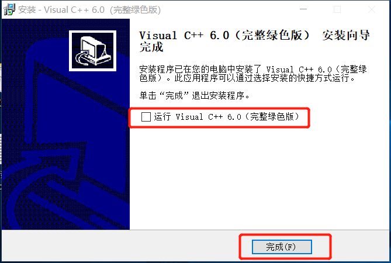Screen dimensions: 391x263
Task: Minimize the Visual C++ 6.0 setup window
Action: (x=303, y=9)
